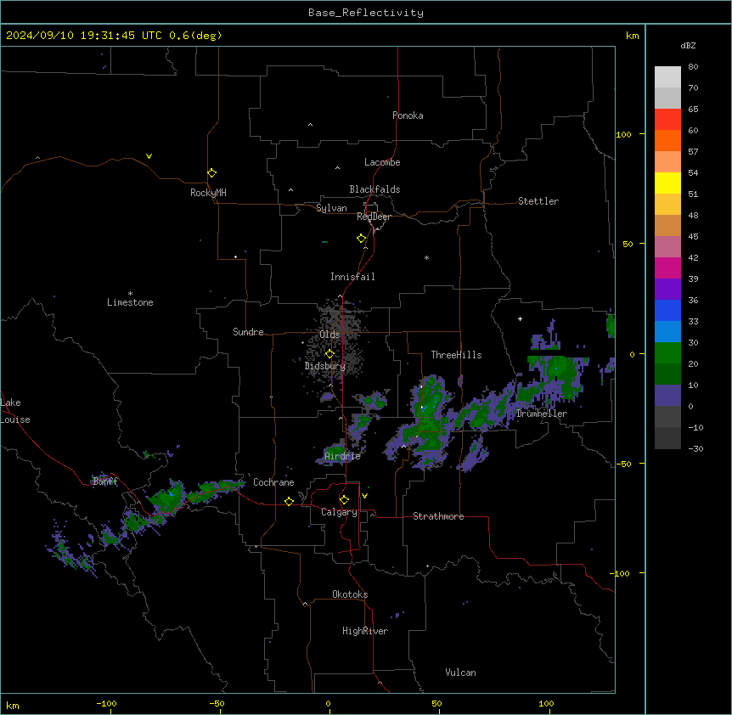Click the 80 value on dBZ legend

click(693, 67)
